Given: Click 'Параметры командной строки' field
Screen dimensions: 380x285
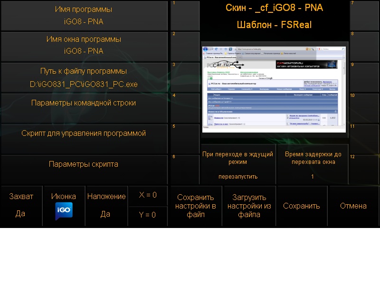Looking at the screenshot, I should pyautogui.click(x=84, y=108).
